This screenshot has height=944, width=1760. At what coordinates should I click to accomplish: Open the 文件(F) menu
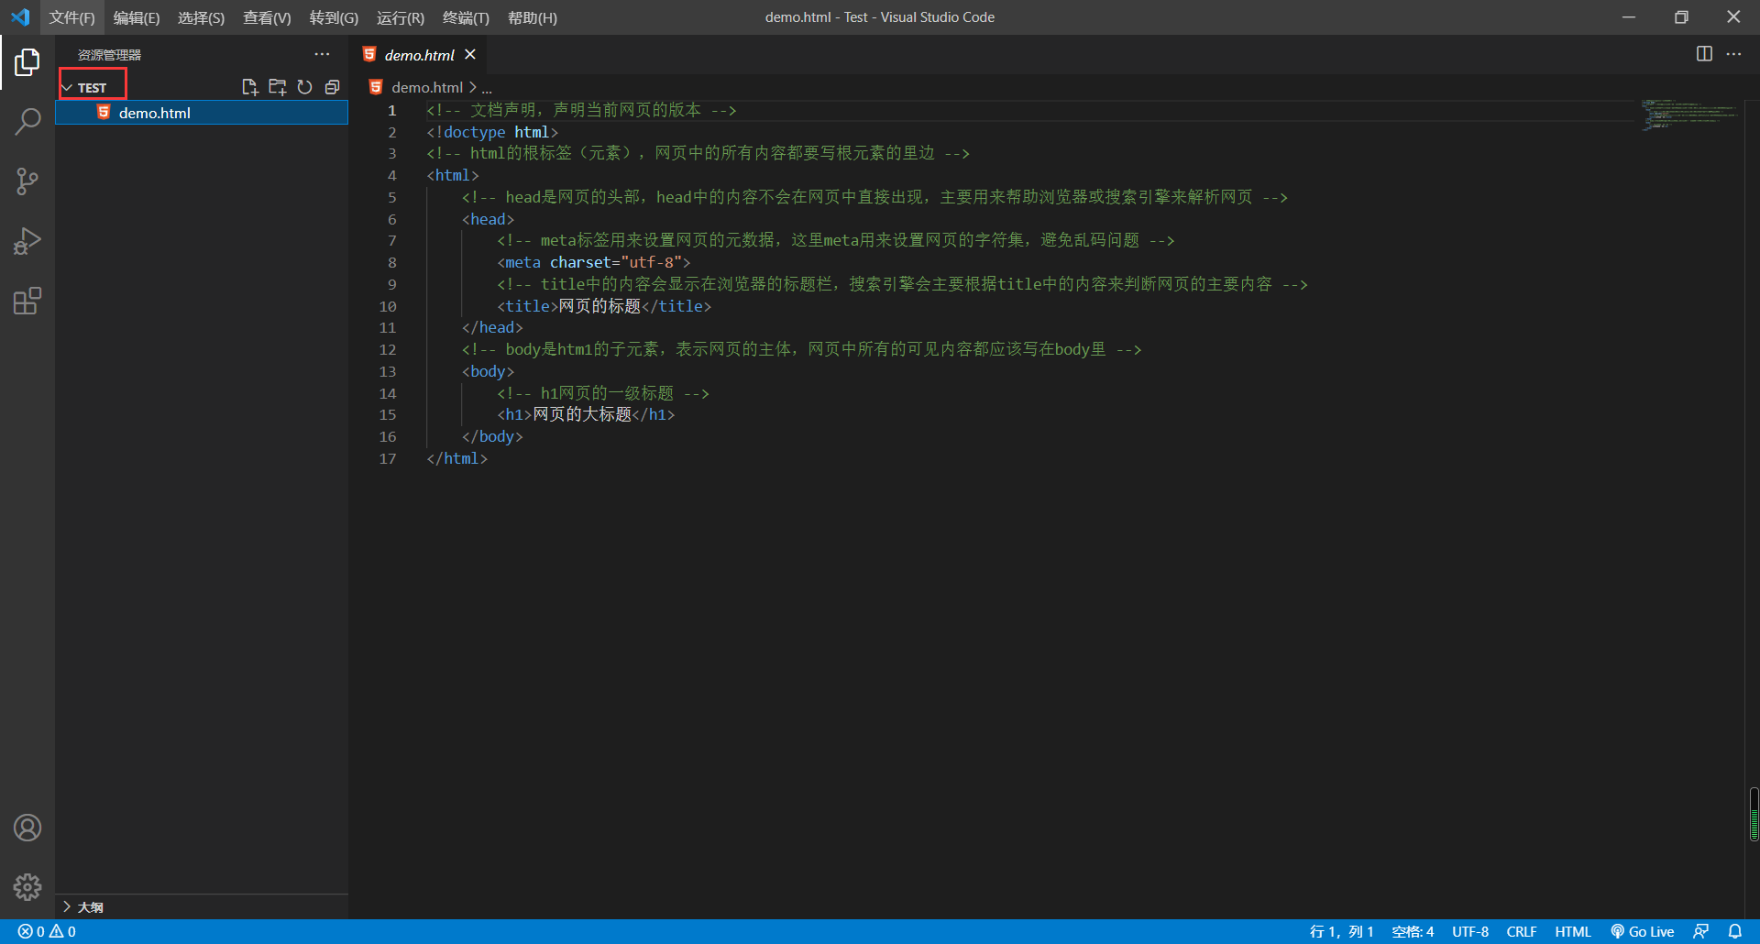71,17
